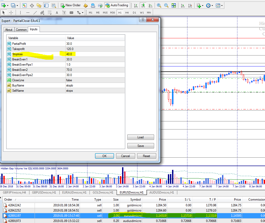
Task: Click the New Order toolbar button
Action: click(71, 5)
